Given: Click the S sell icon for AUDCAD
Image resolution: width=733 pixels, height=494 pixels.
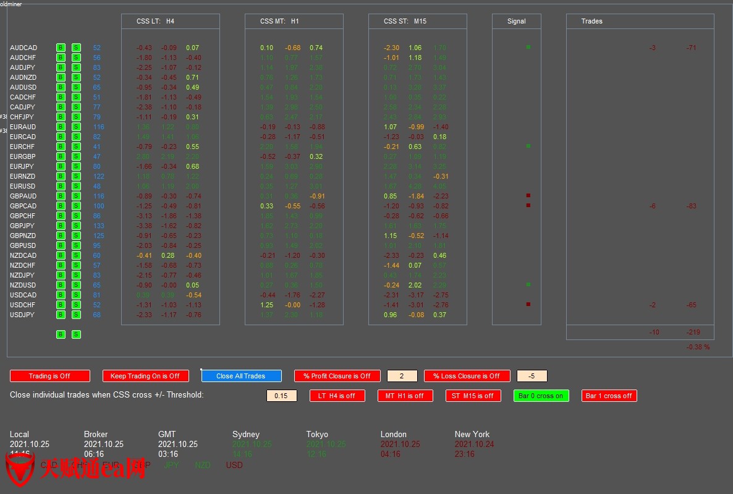Looking at the screenshot, I should click(76, 48).
